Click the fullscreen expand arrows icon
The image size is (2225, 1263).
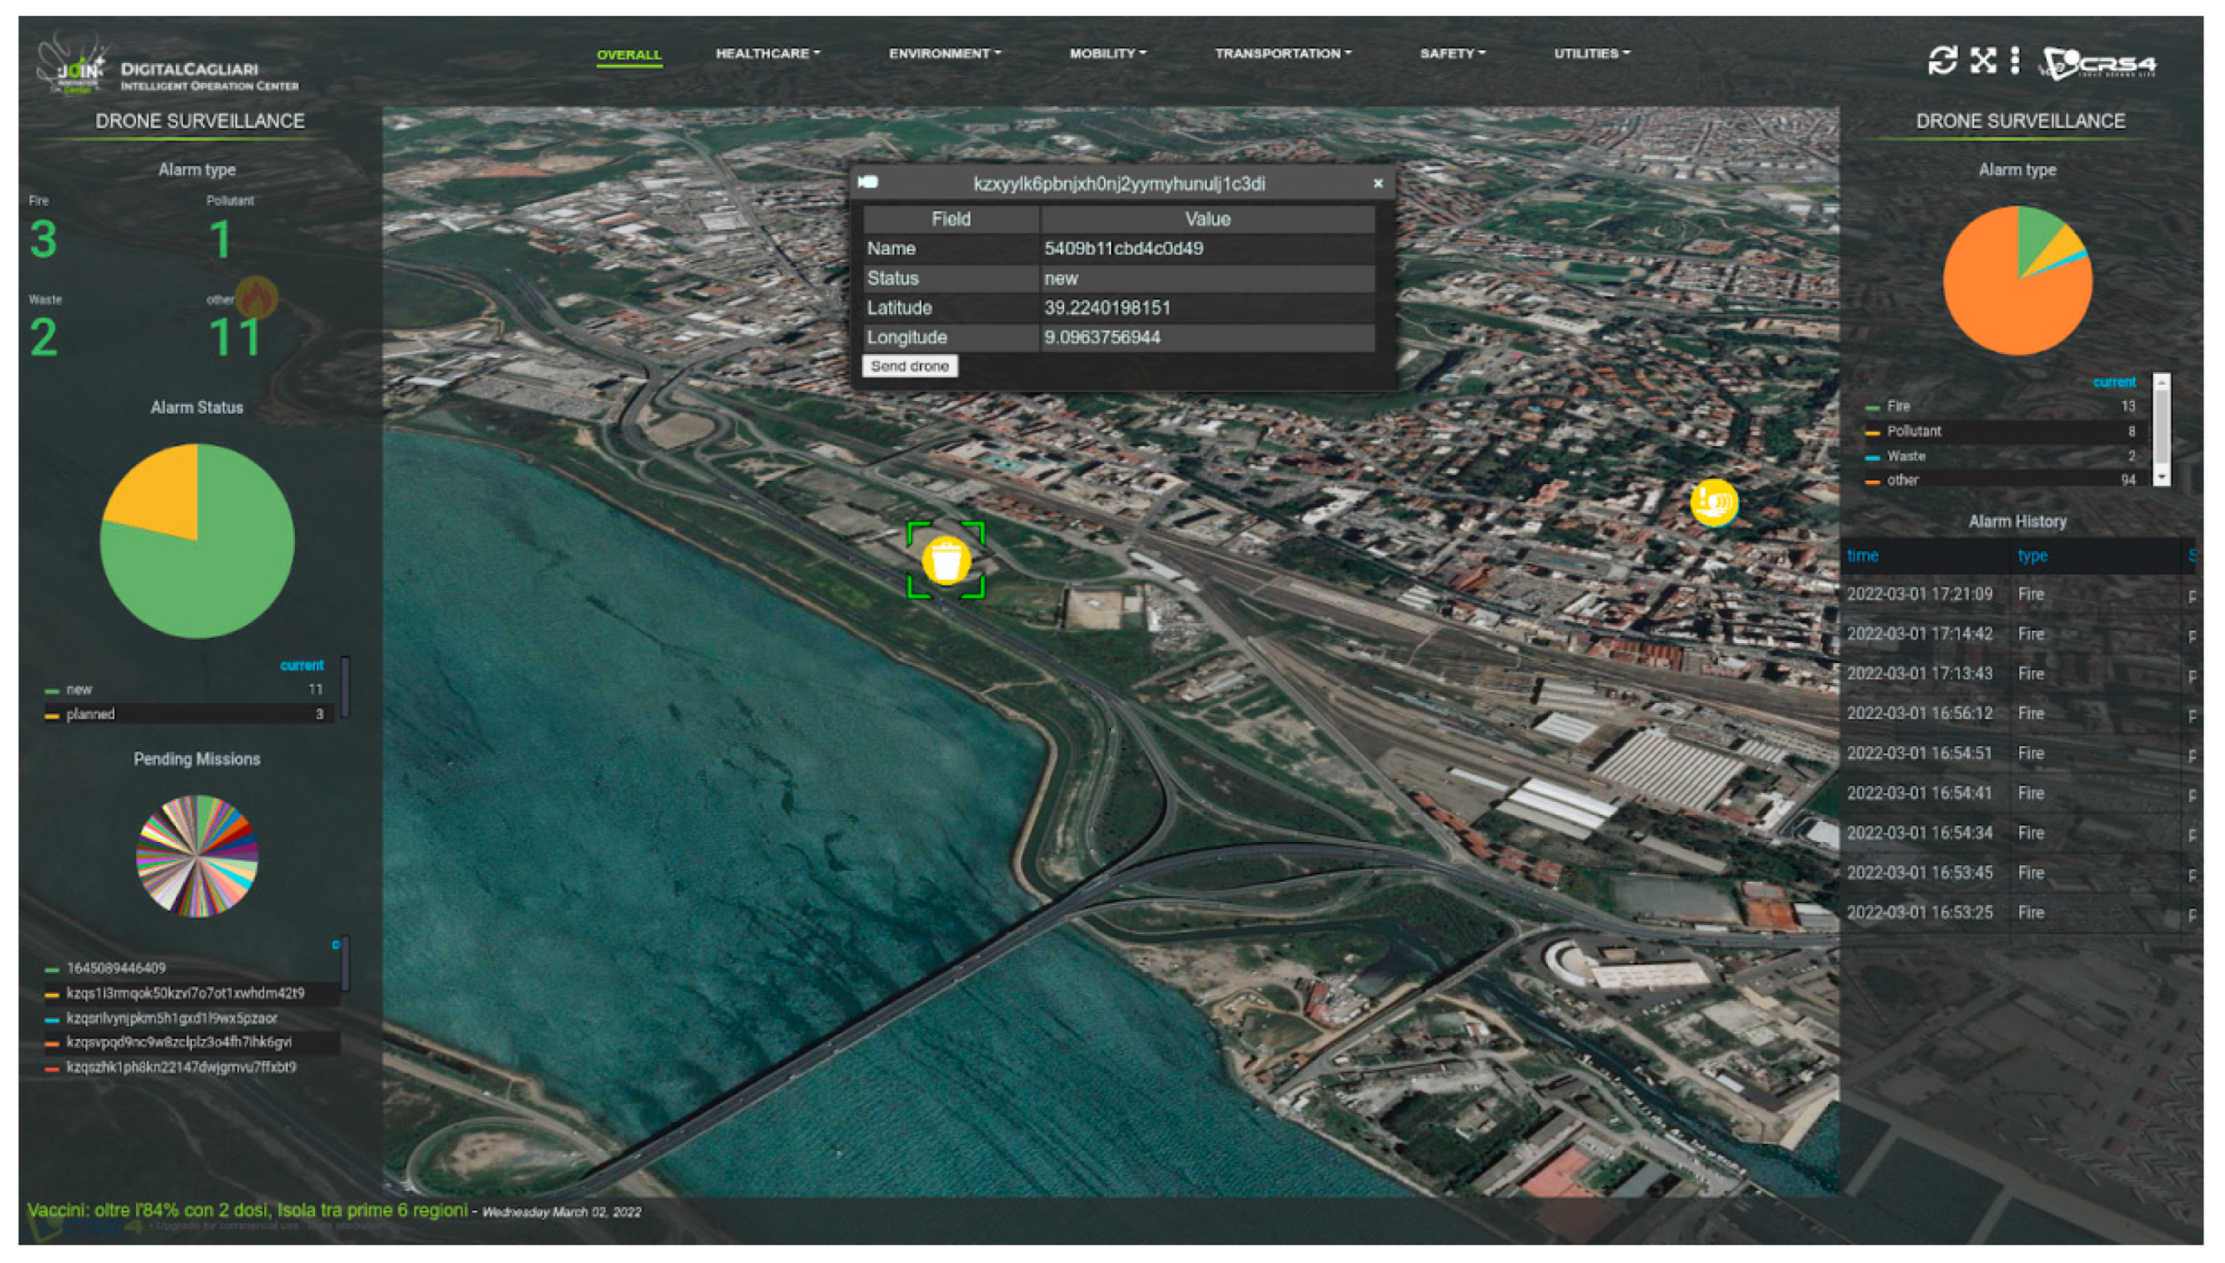pyautogui.click(x=1982, y=60)
